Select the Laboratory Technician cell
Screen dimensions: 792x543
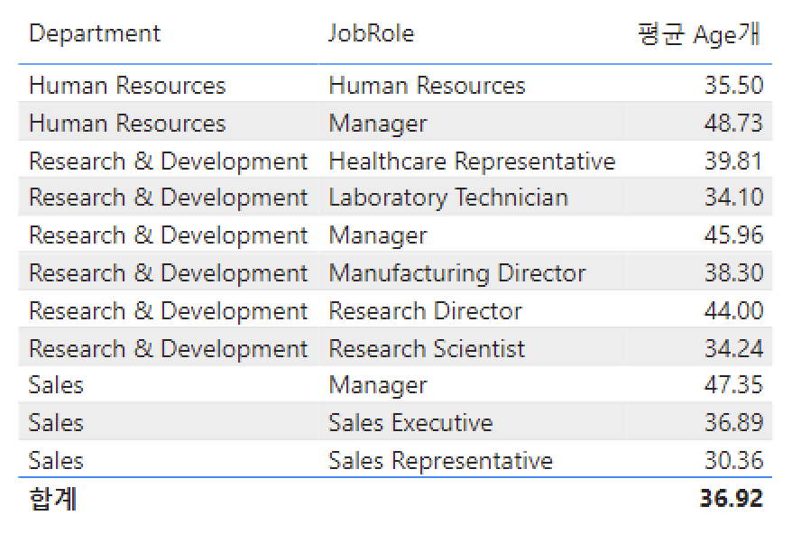[x=447, y=198]
